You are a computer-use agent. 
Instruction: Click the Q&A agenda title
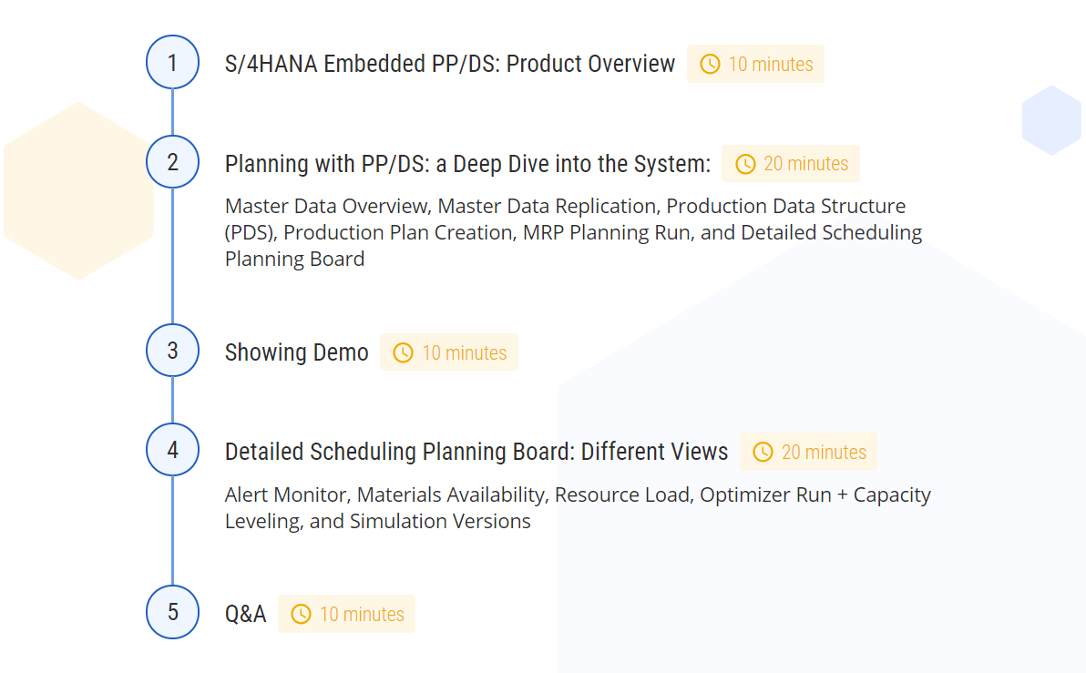click(x=245, y=614)
